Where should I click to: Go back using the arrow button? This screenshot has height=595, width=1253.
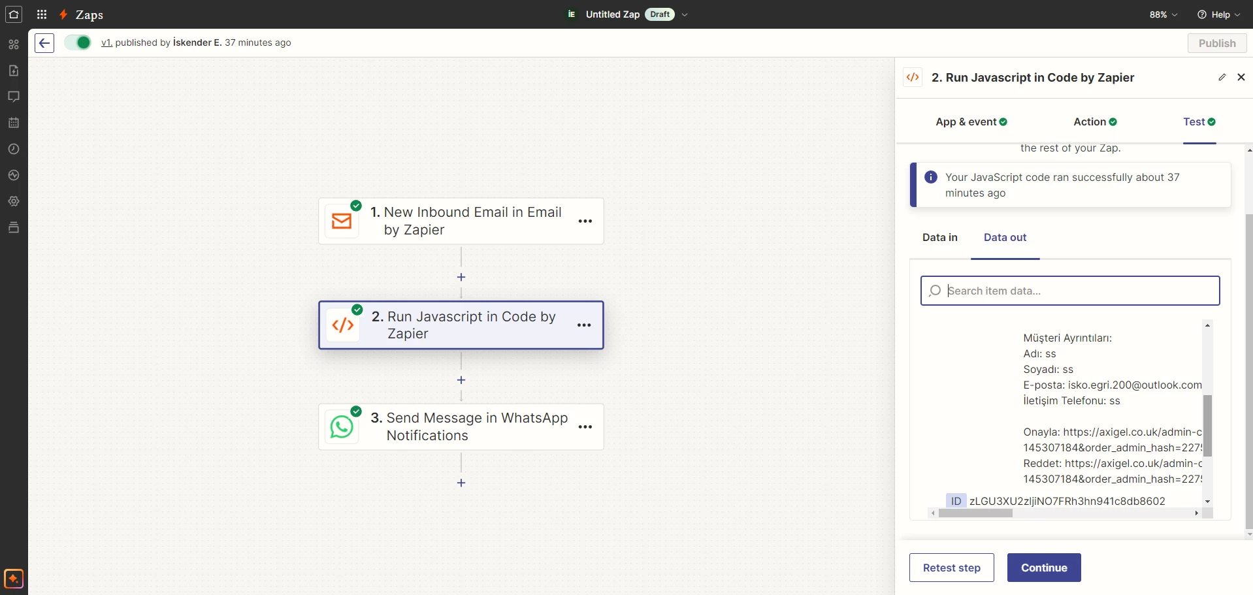point(44,43)
